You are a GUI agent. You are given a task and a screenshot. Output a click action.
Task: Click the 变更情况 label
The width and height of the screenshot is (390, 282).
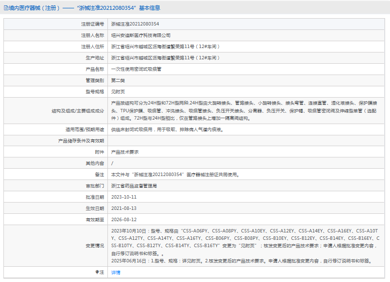[x=95, y=246]
